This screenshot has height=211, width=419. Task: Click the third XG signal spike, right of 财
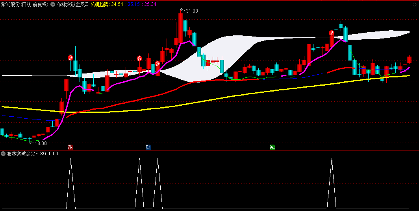point(158,183)
